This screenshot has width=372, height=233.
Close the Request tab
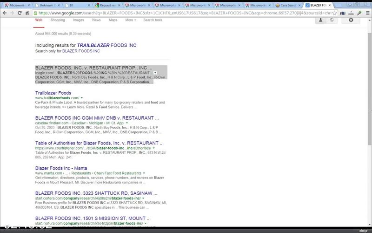click(x=119, y=5)
